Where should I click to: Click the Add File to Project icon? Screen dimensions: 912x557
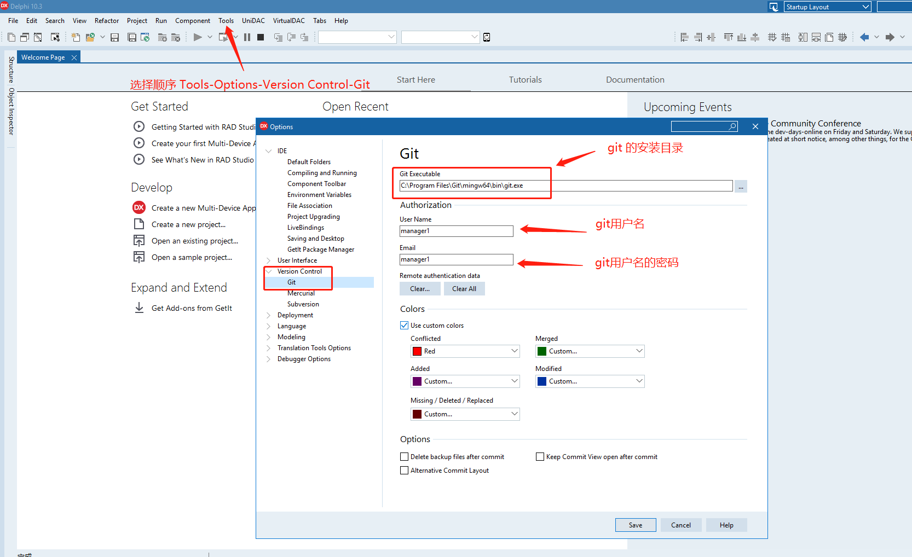(x=163, y=37)
